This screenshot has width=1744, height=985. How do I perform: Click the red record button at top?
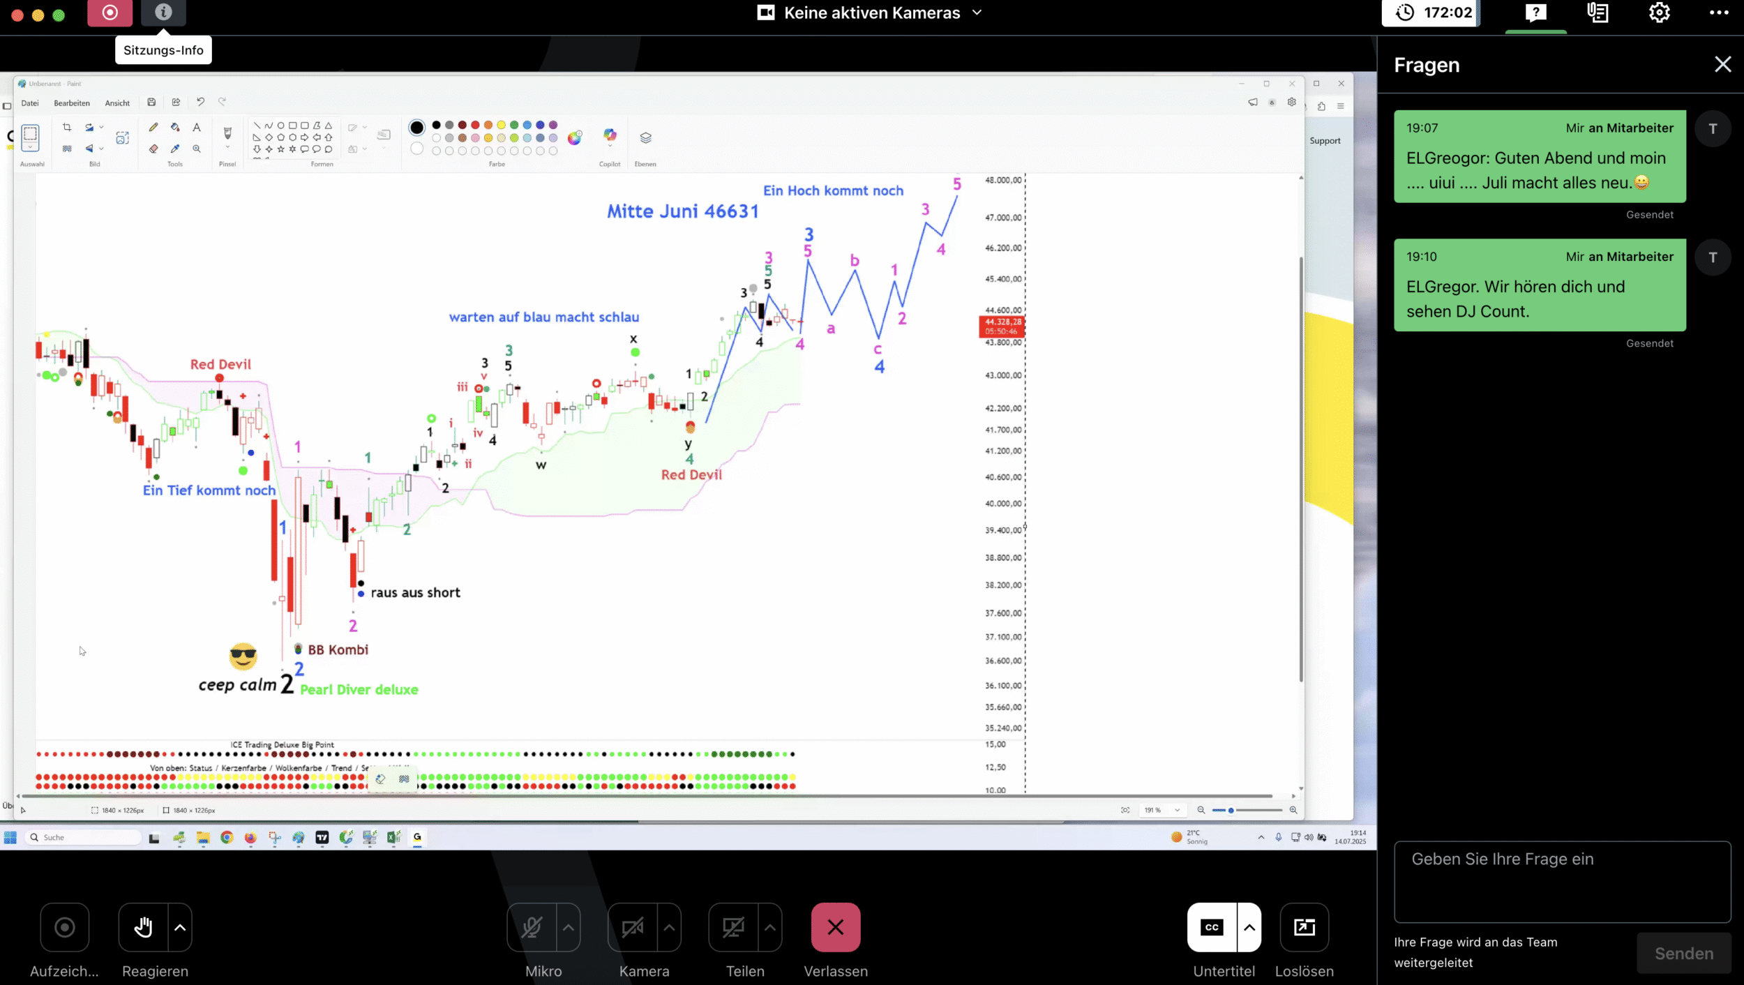click(110, 13)
